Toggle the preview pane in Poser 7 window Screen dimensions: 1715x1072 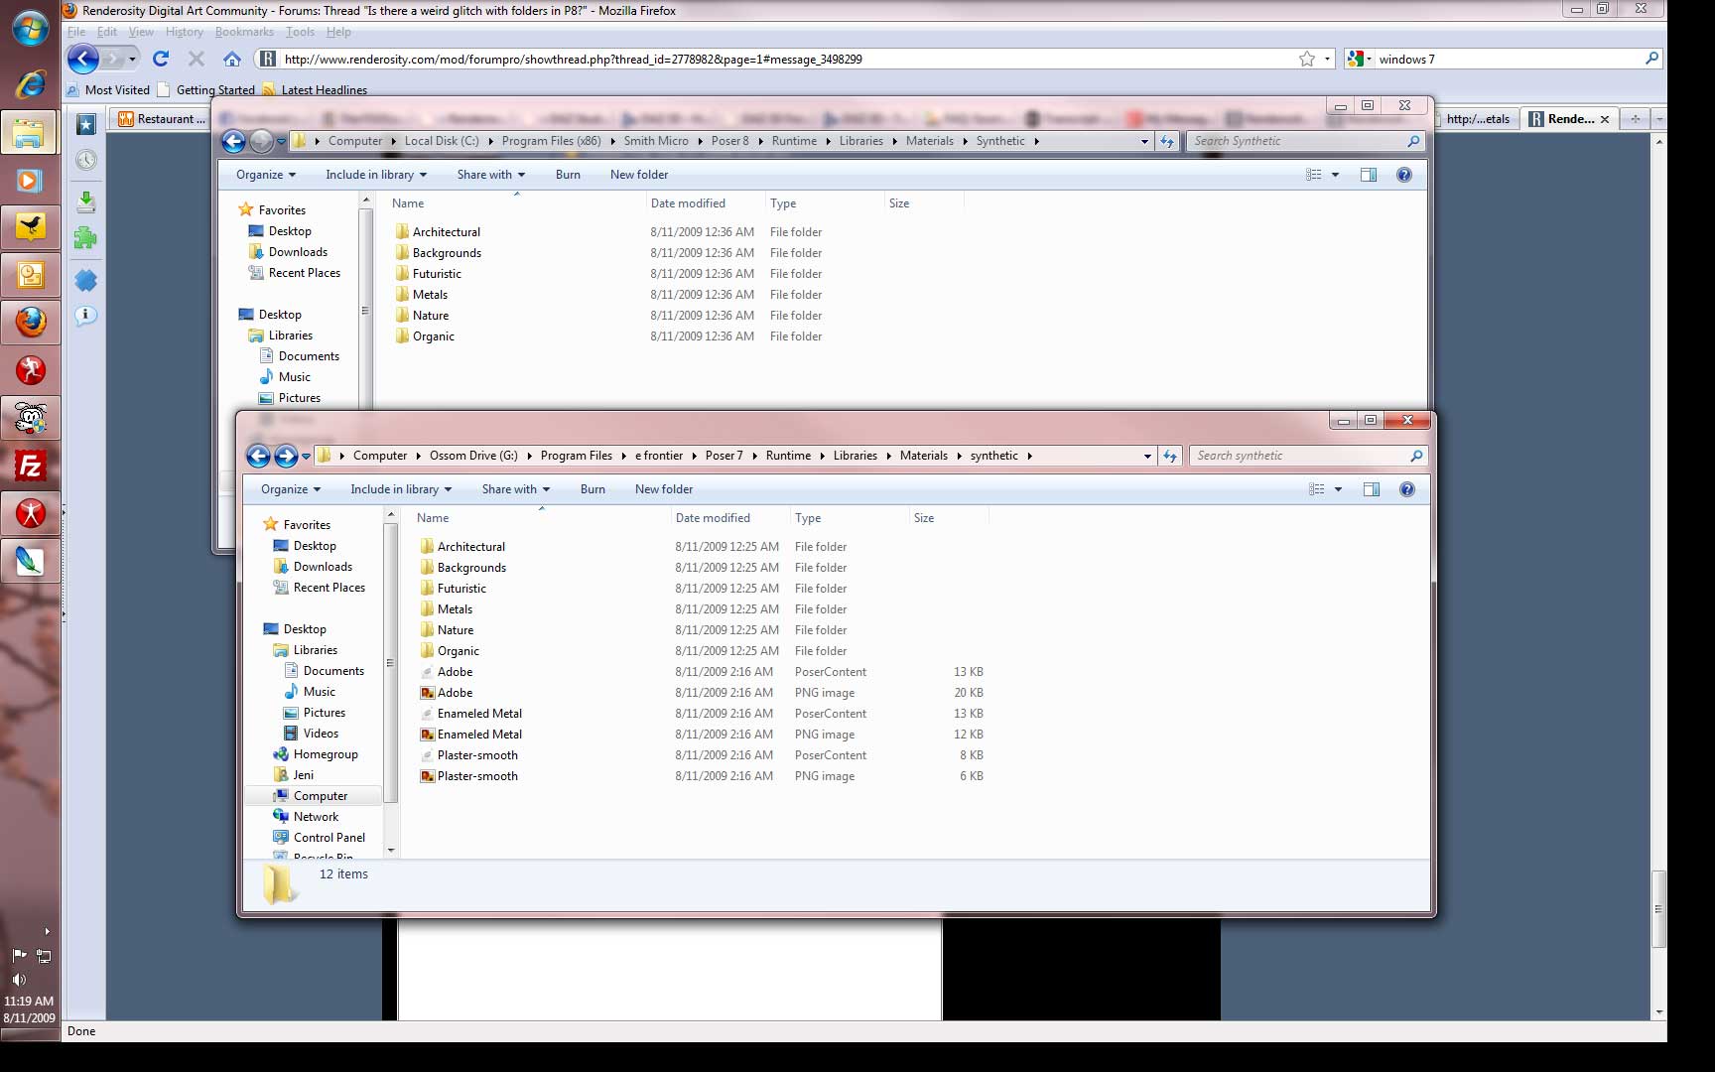coord(1372,489)
